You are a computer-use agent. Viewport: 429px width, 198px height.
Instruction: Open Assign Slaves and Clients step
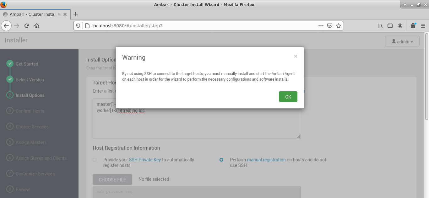click(41, 158)
